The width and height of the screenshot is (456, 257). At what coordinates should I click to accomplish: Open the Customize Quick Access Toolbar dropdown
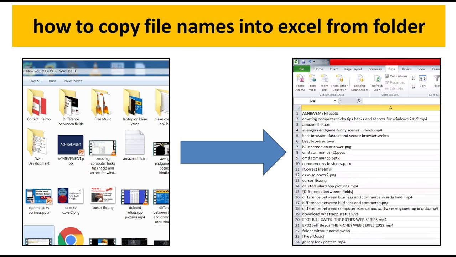click(x=327, y=62)
